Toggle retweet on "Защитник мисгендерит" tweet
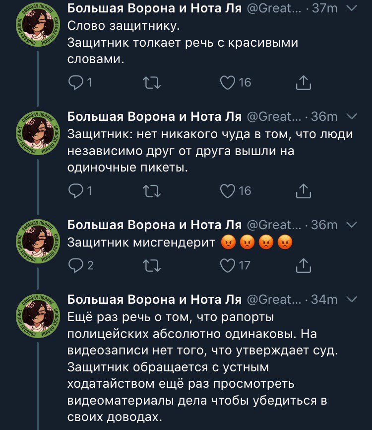This screenshot has width=372, height=430. (151, 265)
